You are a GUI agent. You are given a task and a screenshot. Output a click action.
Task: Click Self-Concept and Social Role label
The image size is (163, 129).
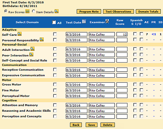pos(24,60)
